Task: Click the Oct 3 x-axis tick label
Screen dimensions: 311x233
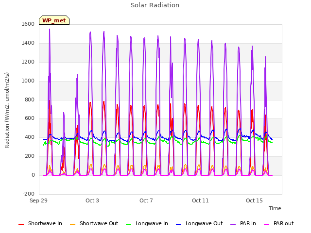Action: pyautogui.click(x=92, y=200)
